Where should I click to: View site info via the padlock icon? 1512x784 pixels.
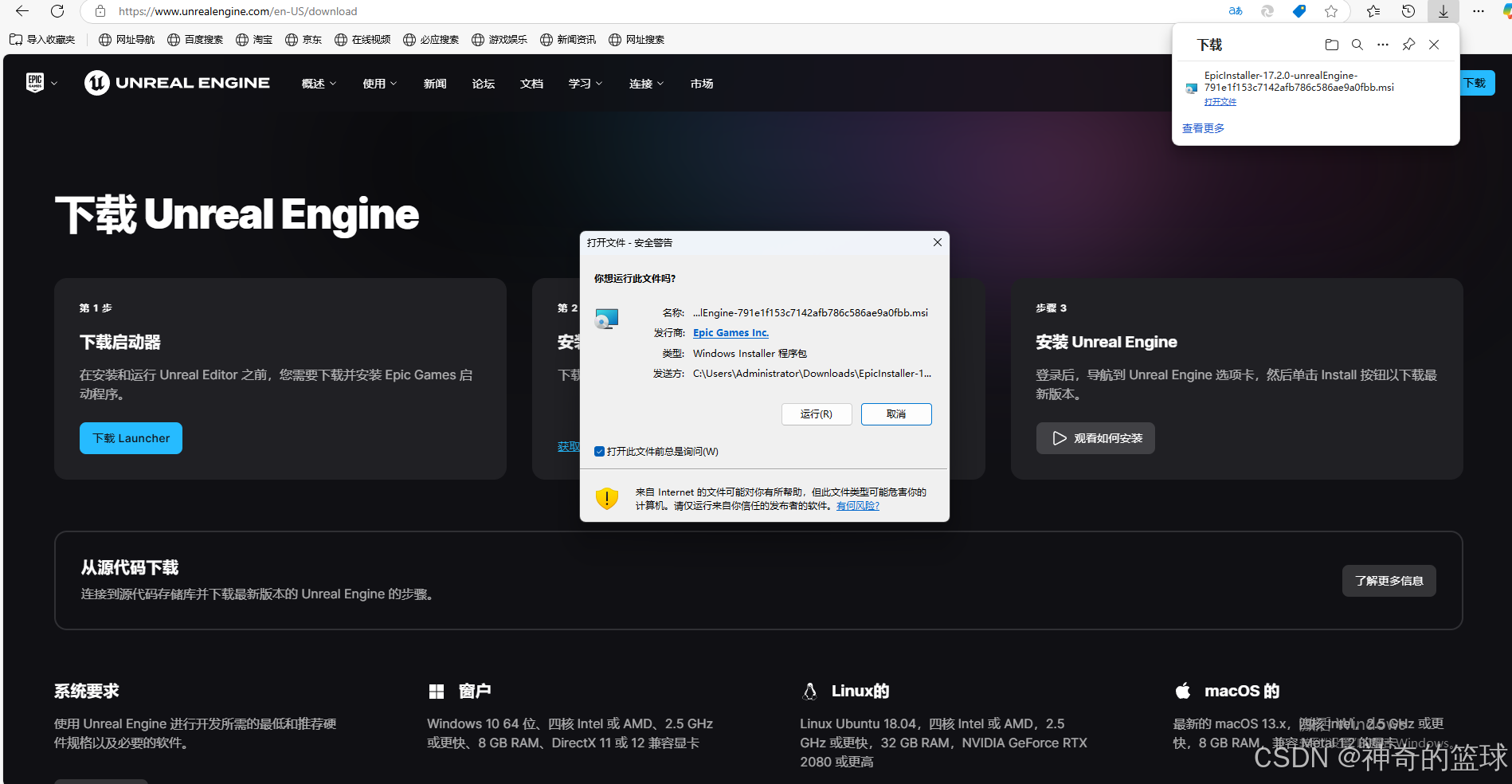100,11
